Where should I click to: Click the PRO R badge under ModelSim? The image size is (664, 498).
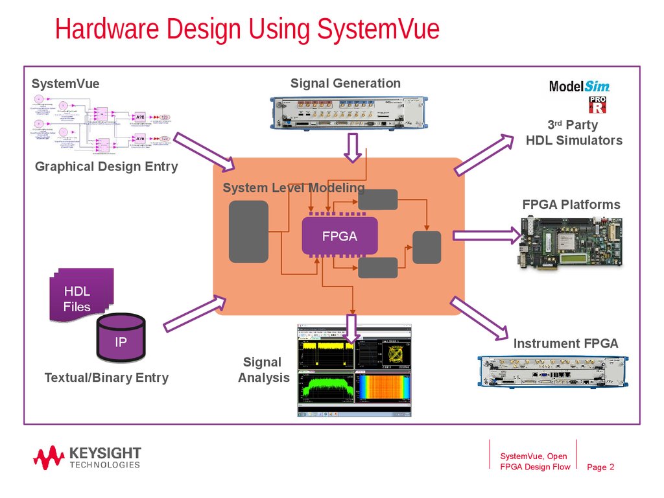tap(597, 104)
